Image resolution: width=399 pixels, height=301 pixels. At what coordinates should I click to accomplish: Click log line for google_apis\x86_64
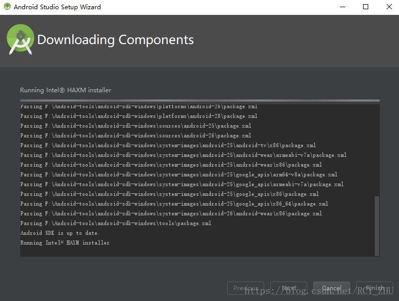coord(174,204)
